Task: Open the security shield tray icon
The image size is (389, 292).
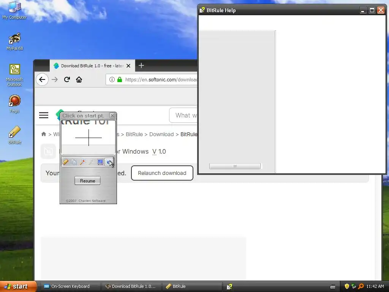Action: point(347,286)
